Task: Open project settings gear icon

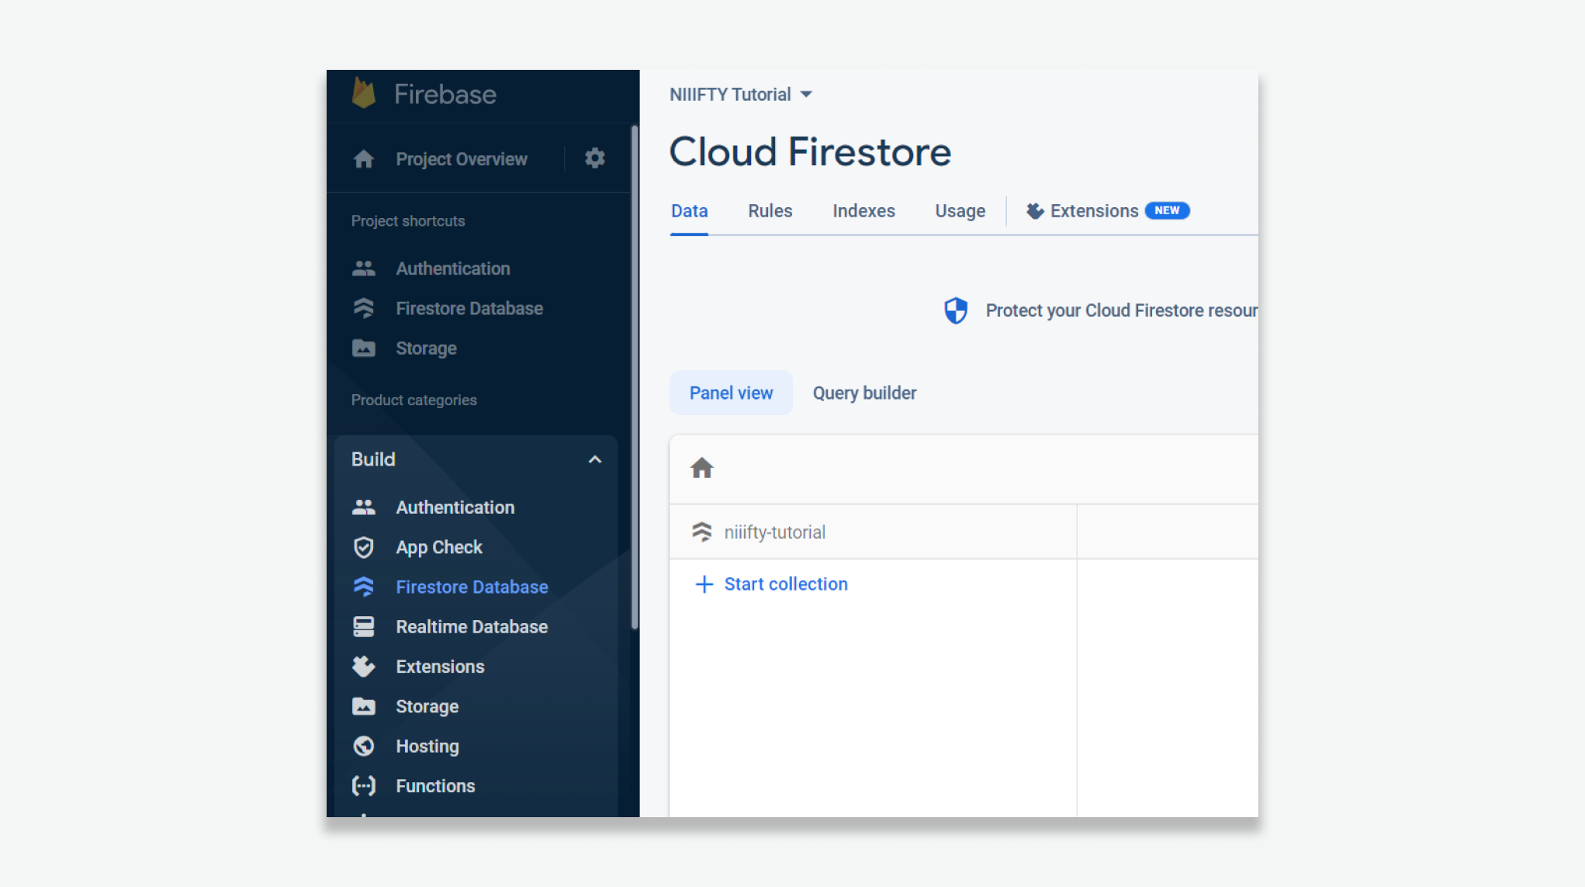Action: pyautogui.click(x=595, y=158)
